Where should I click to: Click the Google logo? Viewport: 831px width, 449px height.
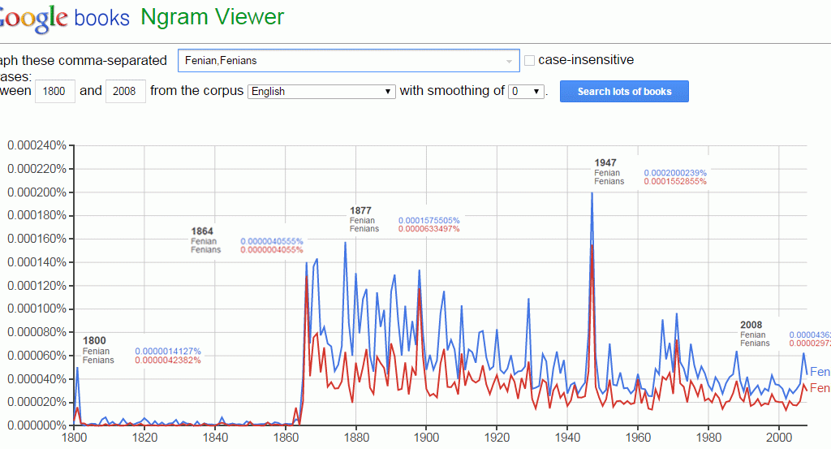[x=32, y=19]
